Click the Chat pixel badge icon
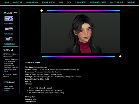 [x=9, y=39]
